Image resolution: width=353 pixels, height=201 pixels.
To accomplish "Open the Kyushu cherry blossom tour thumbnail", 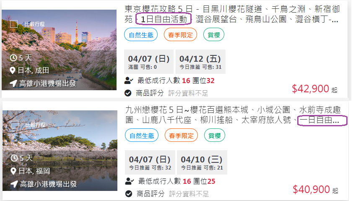I will coord(60,151).
